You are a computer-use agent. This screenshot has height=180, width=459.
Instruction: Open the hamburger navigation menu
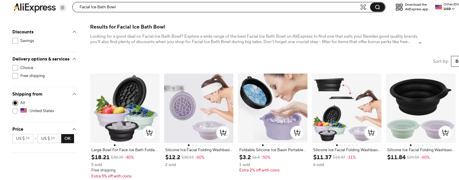[62, 8]
